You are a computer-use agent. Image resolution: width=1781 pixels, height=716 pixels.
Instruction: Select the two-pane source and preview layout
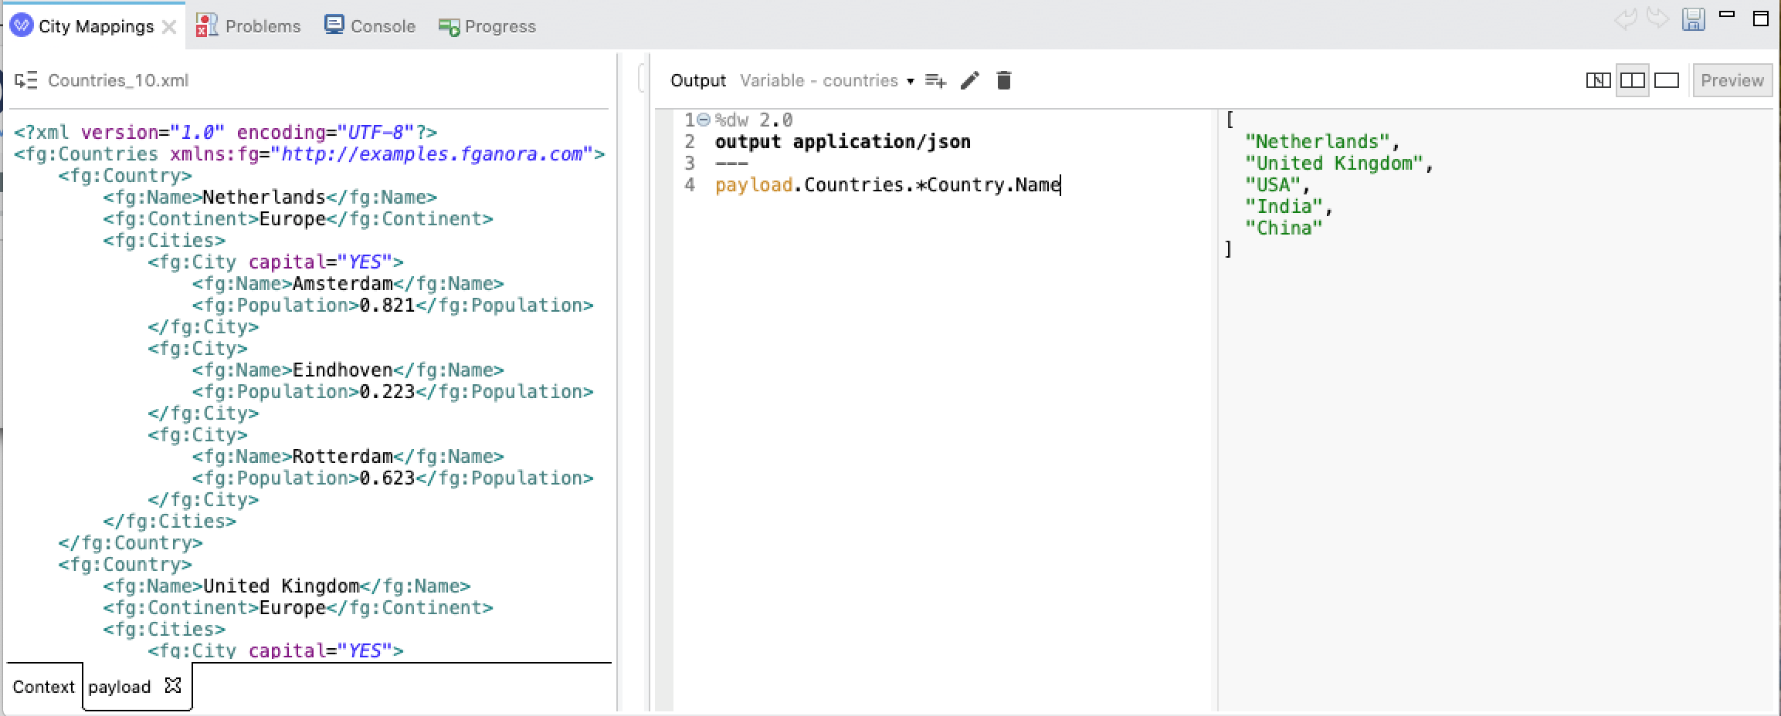1632,80
